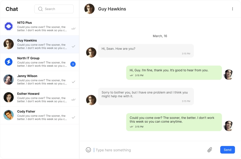
Task: Click the unread badge showing 3
Action: point(73,64)
